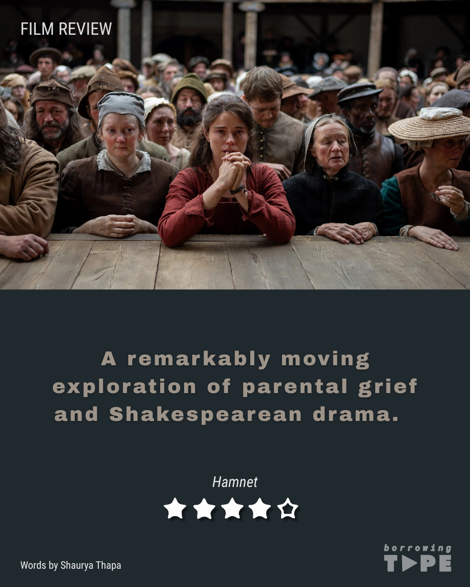Click the play triangle in the TAPE logo
The height and width of the screenshot is (587, 470).
[x=409, y=564]
